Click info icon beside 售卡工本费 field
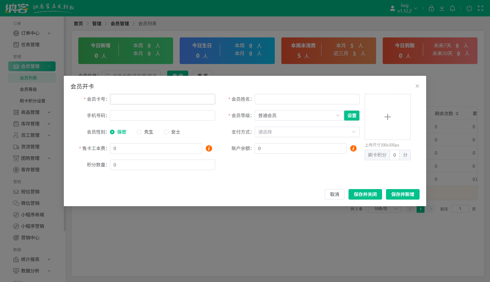 (x=209, y=148)
